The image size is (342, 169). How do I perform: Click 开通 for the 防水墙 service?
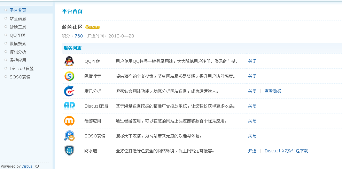pos(252,151)
